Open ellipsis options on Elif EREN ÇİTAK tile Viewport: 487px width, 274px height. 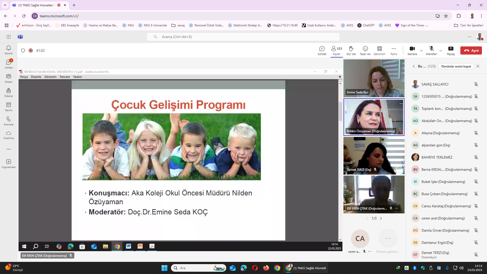coord(396,208)
